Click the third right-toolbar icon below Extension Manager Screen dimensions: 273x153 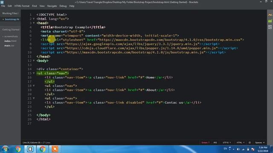[x=270, y=27]
